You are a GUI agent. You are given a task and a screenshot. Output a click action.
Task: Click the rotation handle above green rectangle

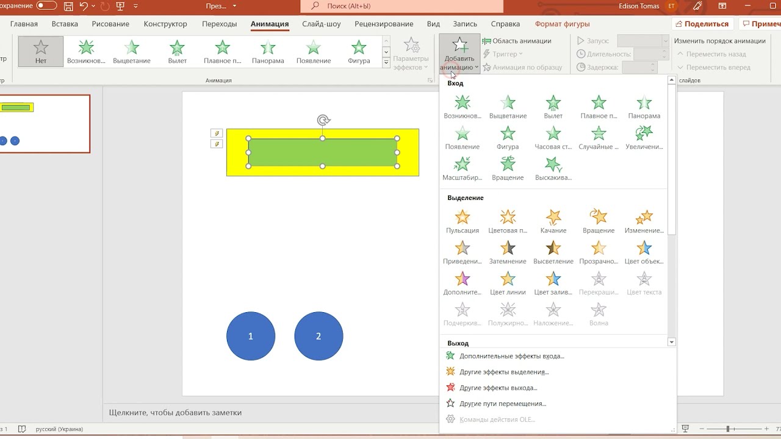[x=323, y=120]
